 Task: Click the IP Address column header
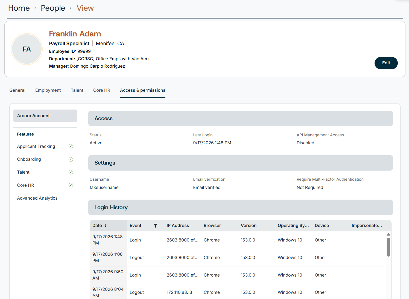click(x=178, y=226)
